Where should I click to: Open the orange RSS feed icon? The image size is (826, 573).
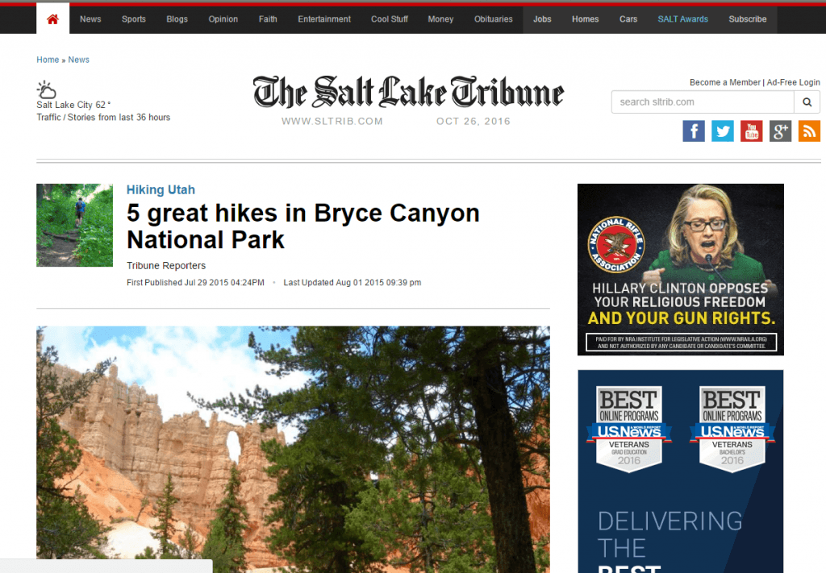coord(810,131)
